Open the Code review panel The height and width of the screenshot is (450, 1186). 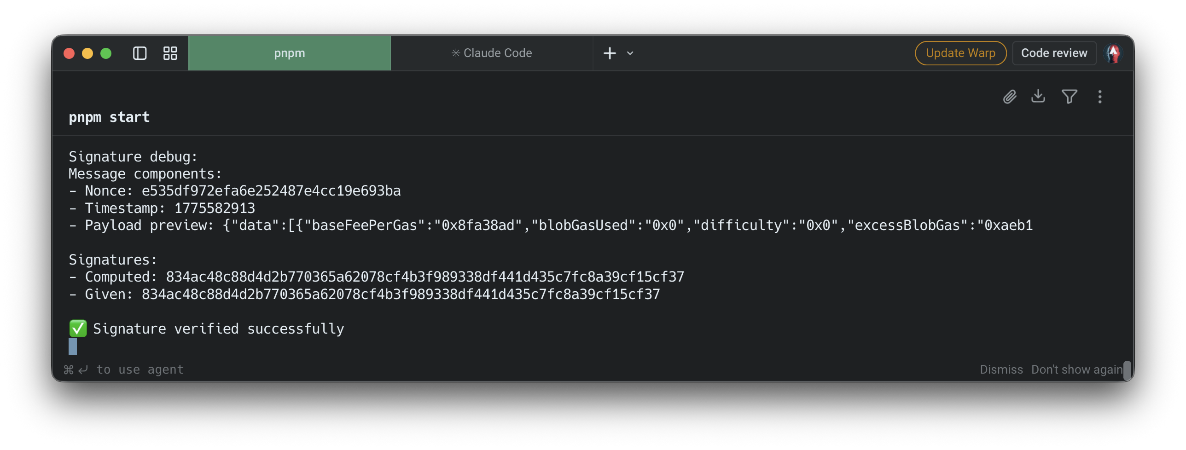point(1054,53)
